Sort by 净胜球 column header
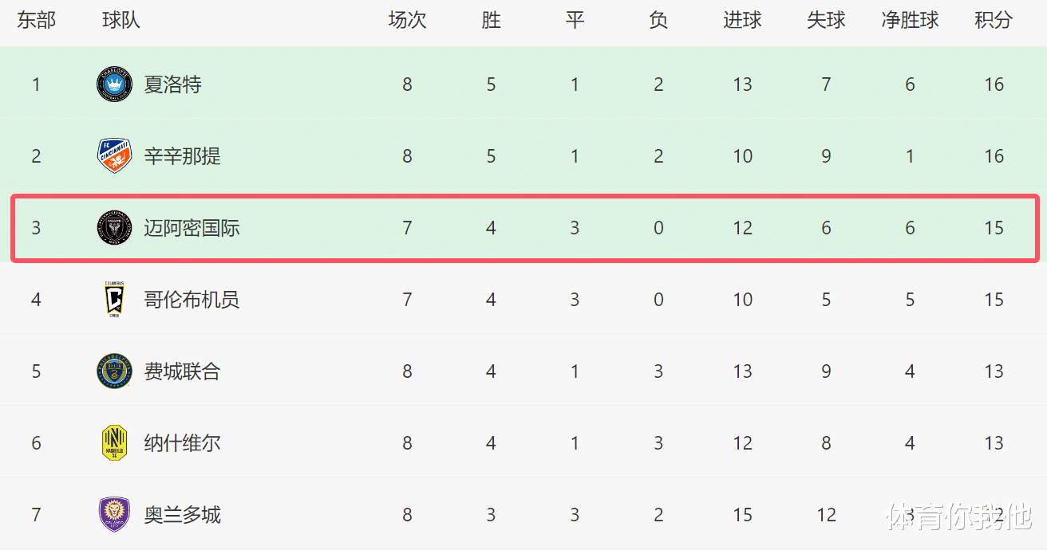1047x550 pixels. point(910,20)
